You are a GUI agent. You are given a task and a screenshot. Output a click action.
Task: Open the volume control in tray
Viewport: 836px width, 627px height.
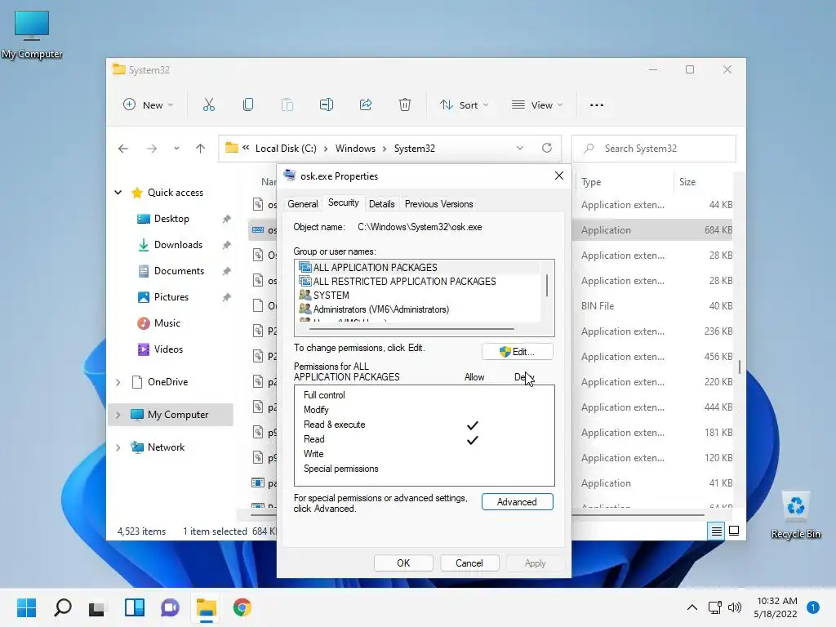coord(735,607)
